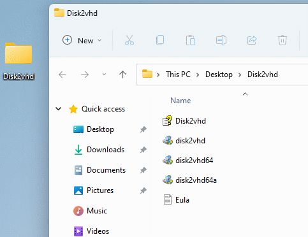Click Desktop in the address breadcrumb

pyautogui.click(x=219, y=75)
